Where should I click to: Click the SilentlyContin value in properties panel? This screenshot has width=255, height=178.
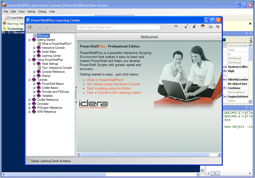238,80
